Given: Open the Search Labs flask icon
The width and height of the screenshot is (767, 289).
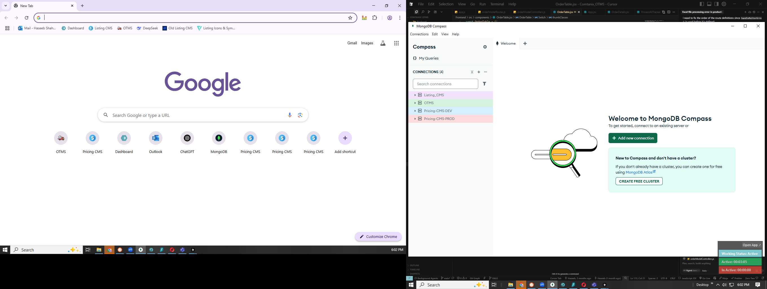Looking at the screenshot, I should (383, 43).
